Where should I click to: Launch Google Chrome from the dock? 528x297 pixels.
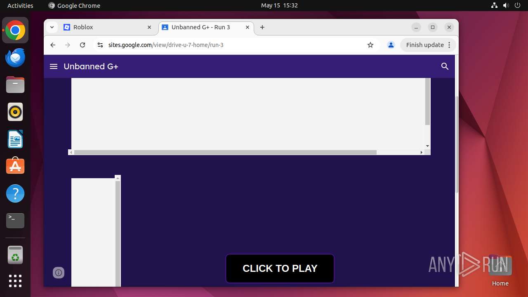pos(15,30)
